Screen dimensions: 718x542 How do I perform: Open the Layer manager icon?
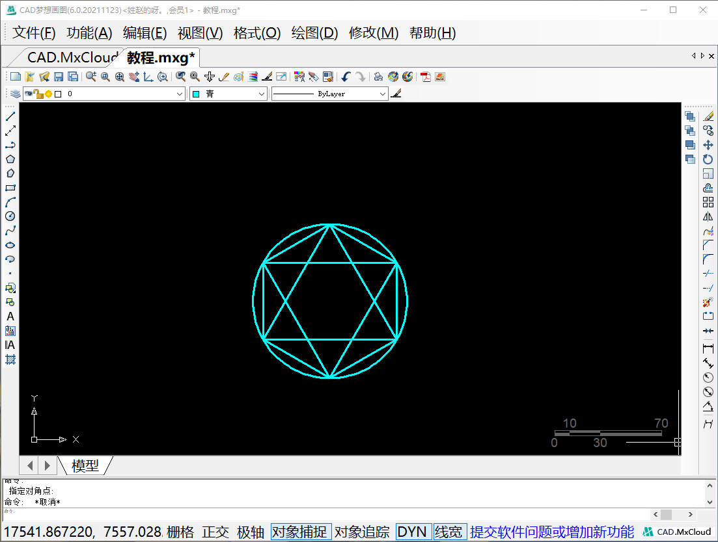tap(16, 94)
